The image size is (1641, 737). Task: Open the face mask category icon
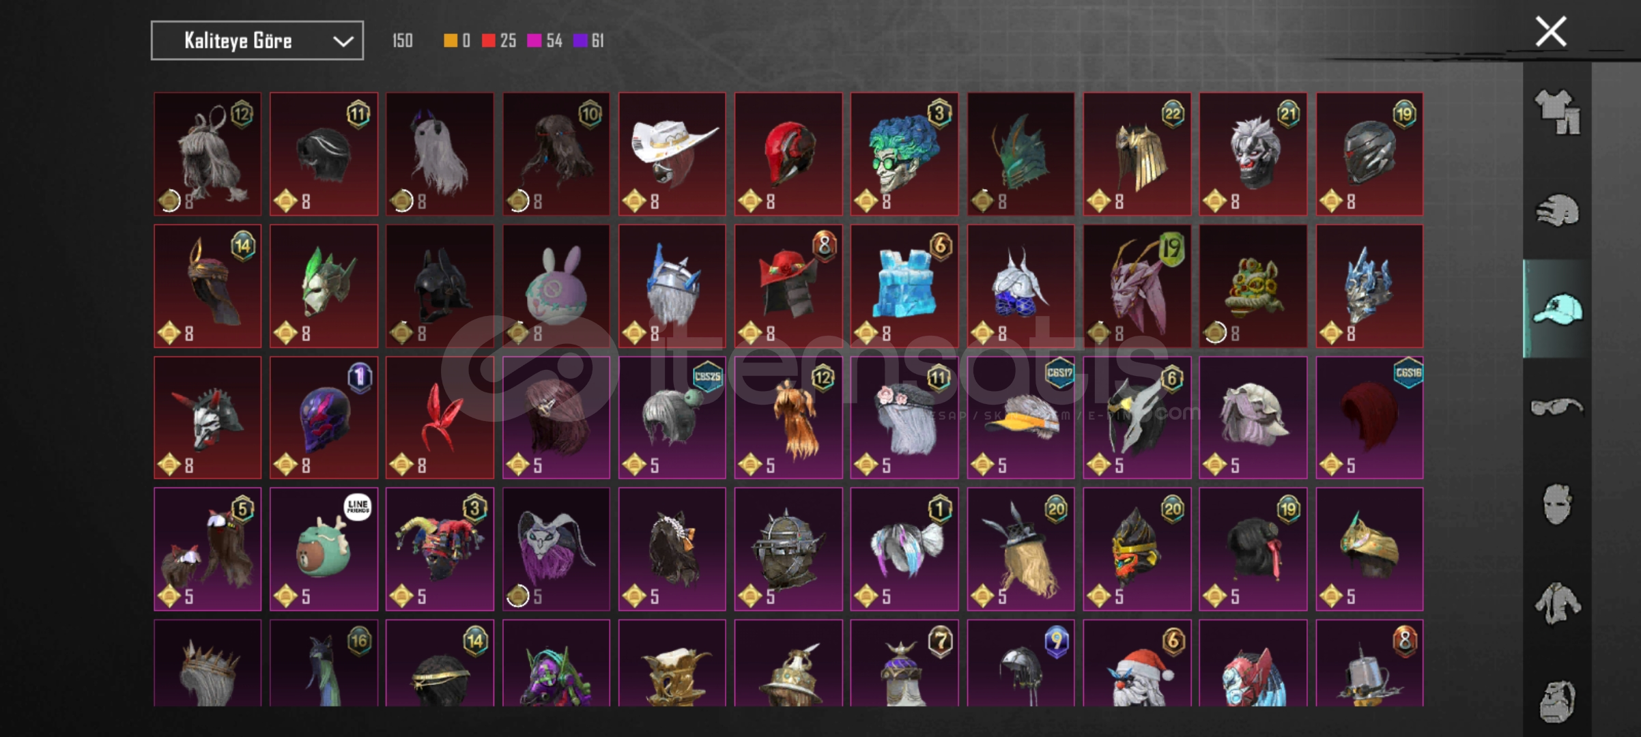(1557, 504)
